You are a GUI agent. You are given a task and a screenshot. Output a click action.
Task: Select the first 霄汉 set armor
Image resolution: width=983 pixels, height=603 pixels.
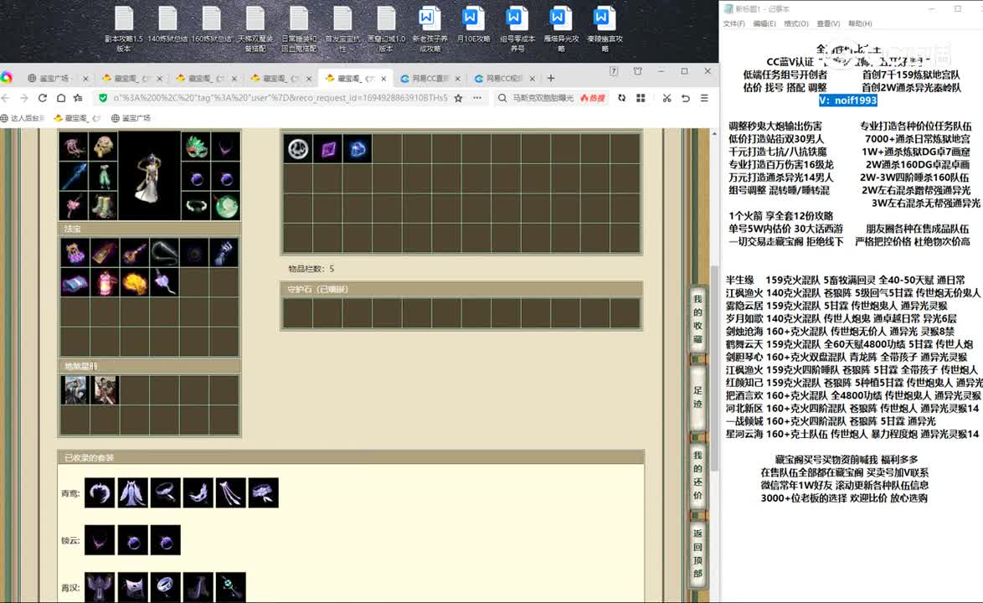click(x=100, y=587)
